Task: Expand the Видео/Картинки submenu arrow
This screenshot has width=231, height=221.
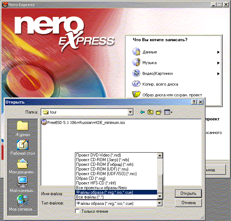Action: (x=218, y=74)
